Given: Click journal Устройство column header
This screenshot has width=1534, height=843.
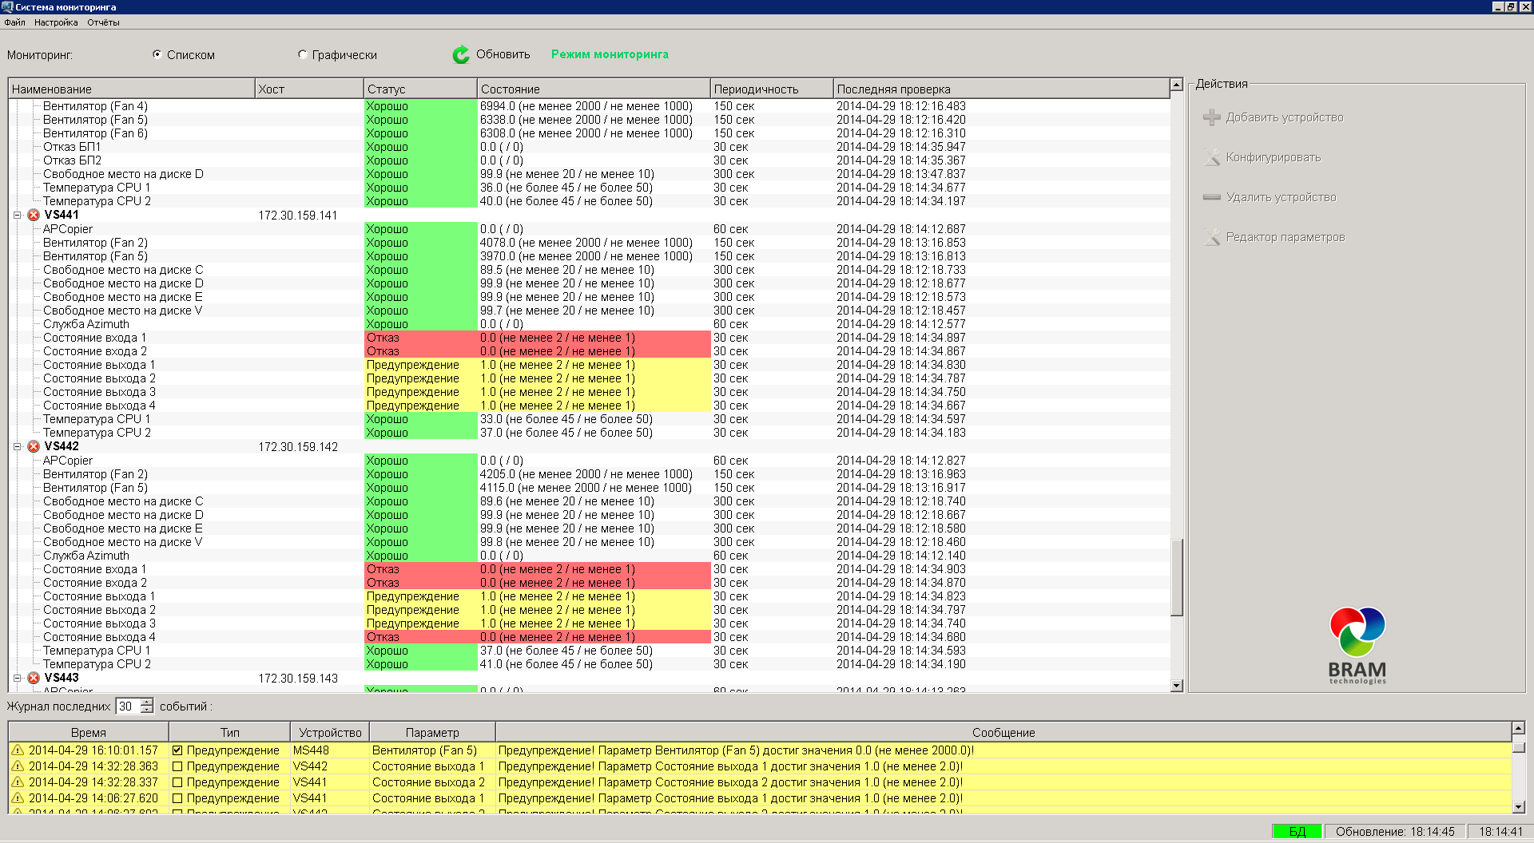Looking at the screenshot, I should click(x=330, y=732).
